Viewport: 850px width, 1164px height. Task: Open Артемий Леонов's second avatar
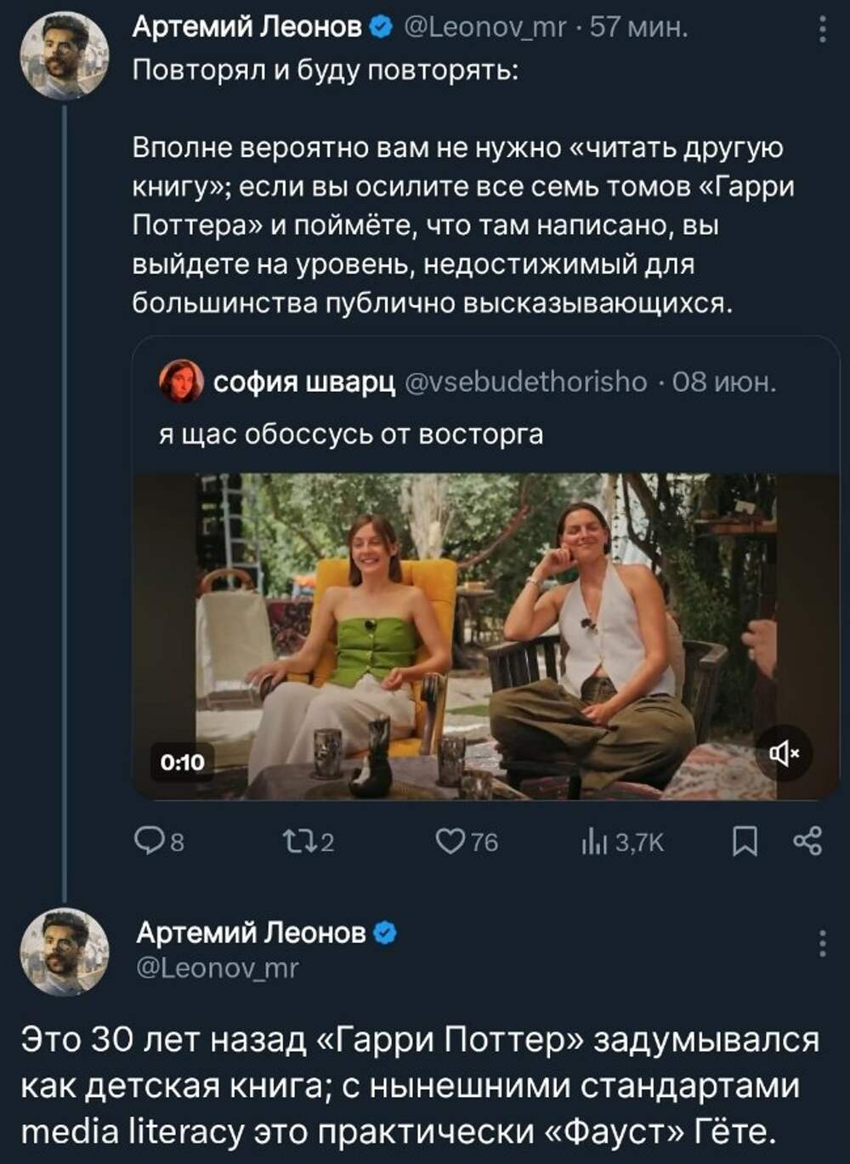pos(65,951)
